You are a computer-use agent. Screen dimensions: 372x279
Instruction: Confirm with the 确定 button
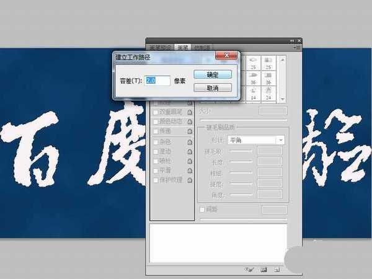tap(213, 74)
